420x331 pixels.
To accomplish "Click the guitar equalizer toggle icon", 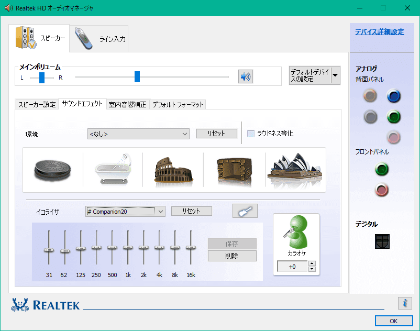I will 245,211.
